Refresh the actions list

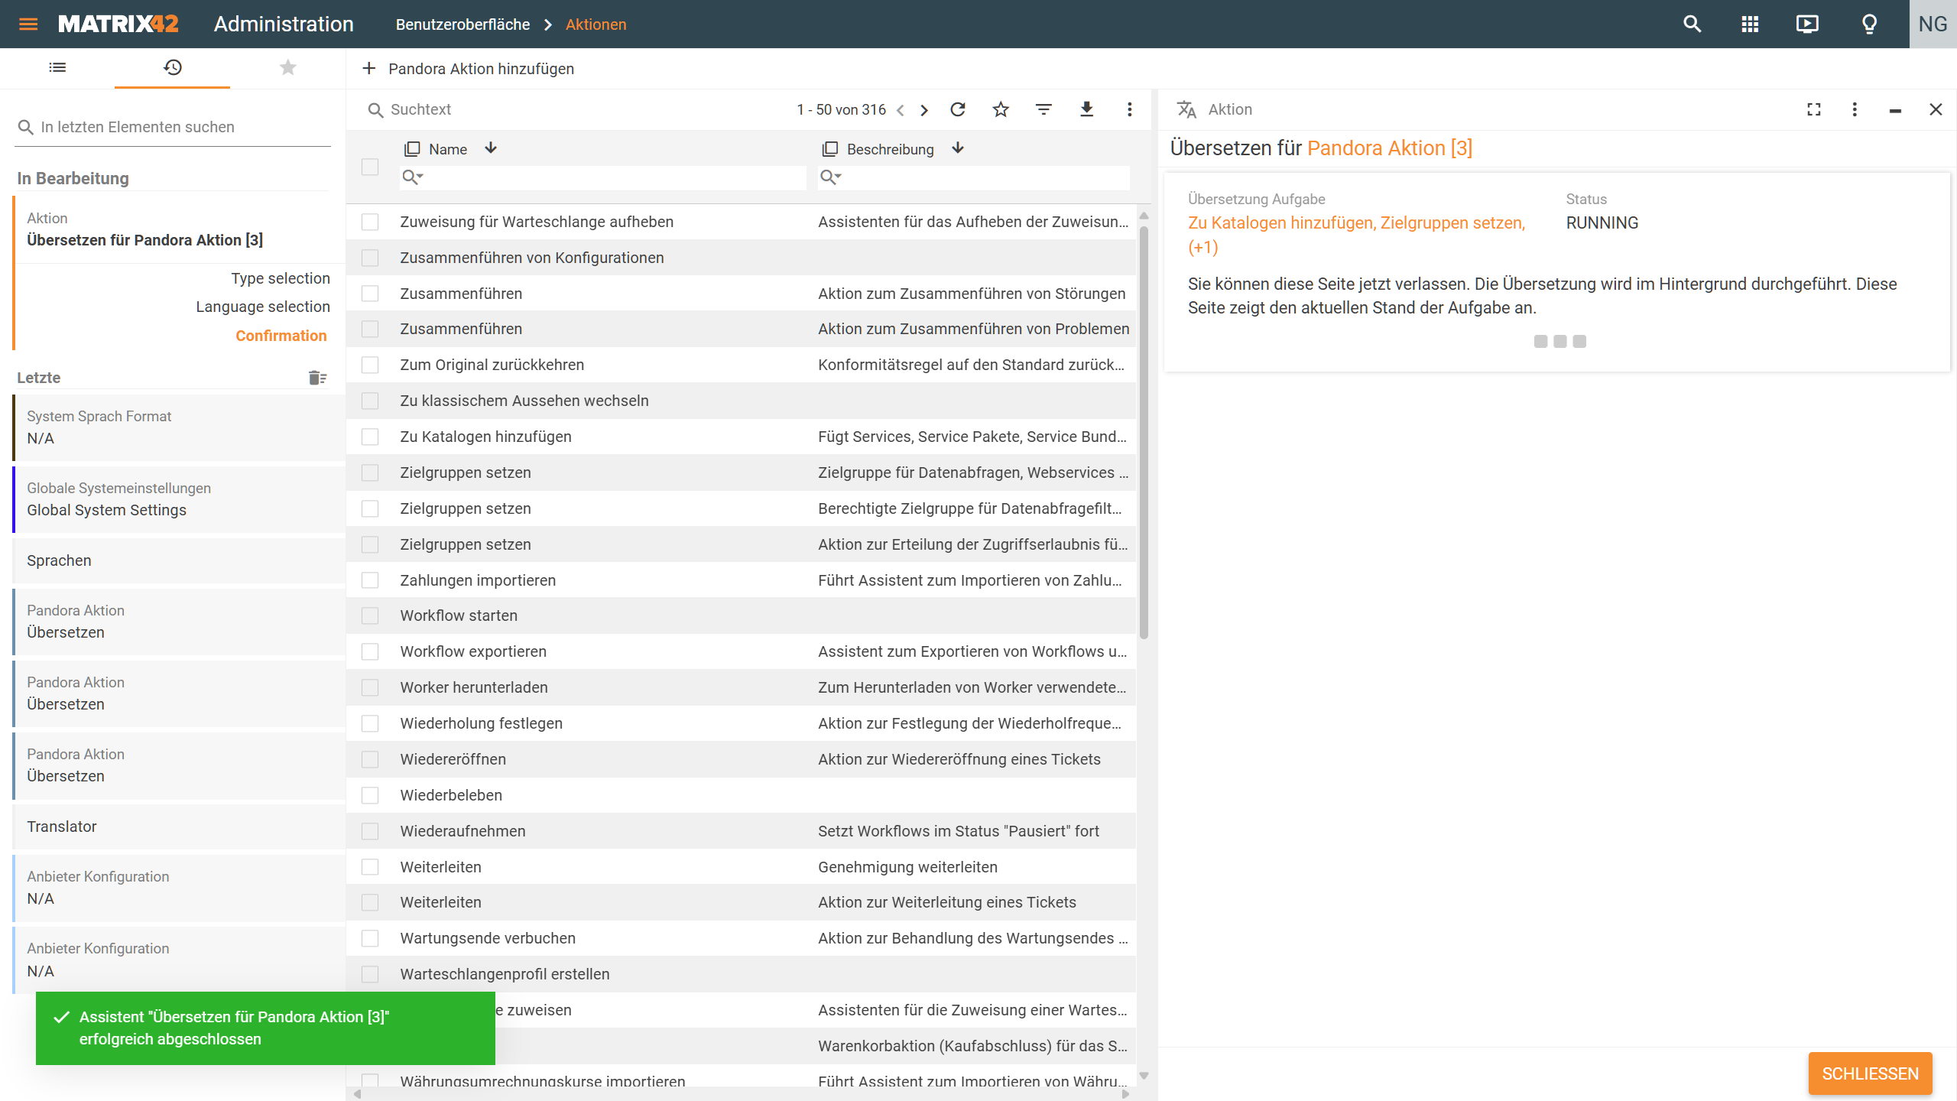click(958, 109)
